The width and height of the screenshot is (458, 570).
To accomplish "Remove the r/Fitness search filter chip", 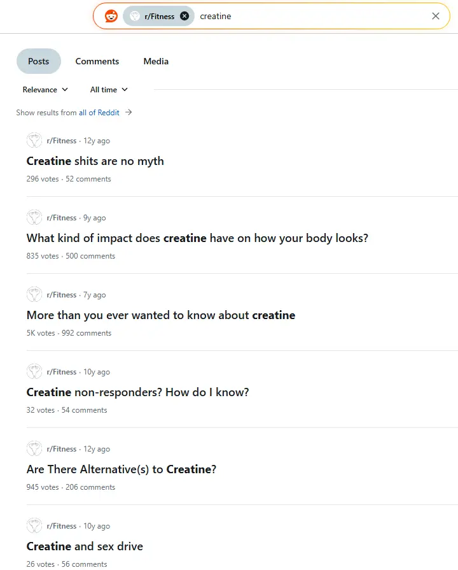I will [x=184, y=17].
